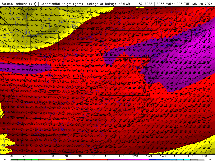Click the bright yellow swatch just before 70
The height and width of the screenshot is (161, 215).
[63, 160]
